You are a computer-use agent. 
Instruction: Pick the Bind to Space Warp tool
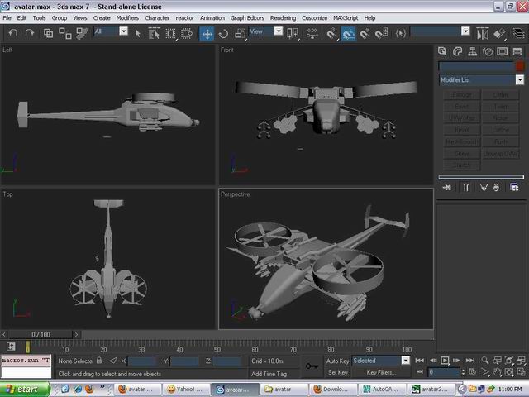click(82, 33)
